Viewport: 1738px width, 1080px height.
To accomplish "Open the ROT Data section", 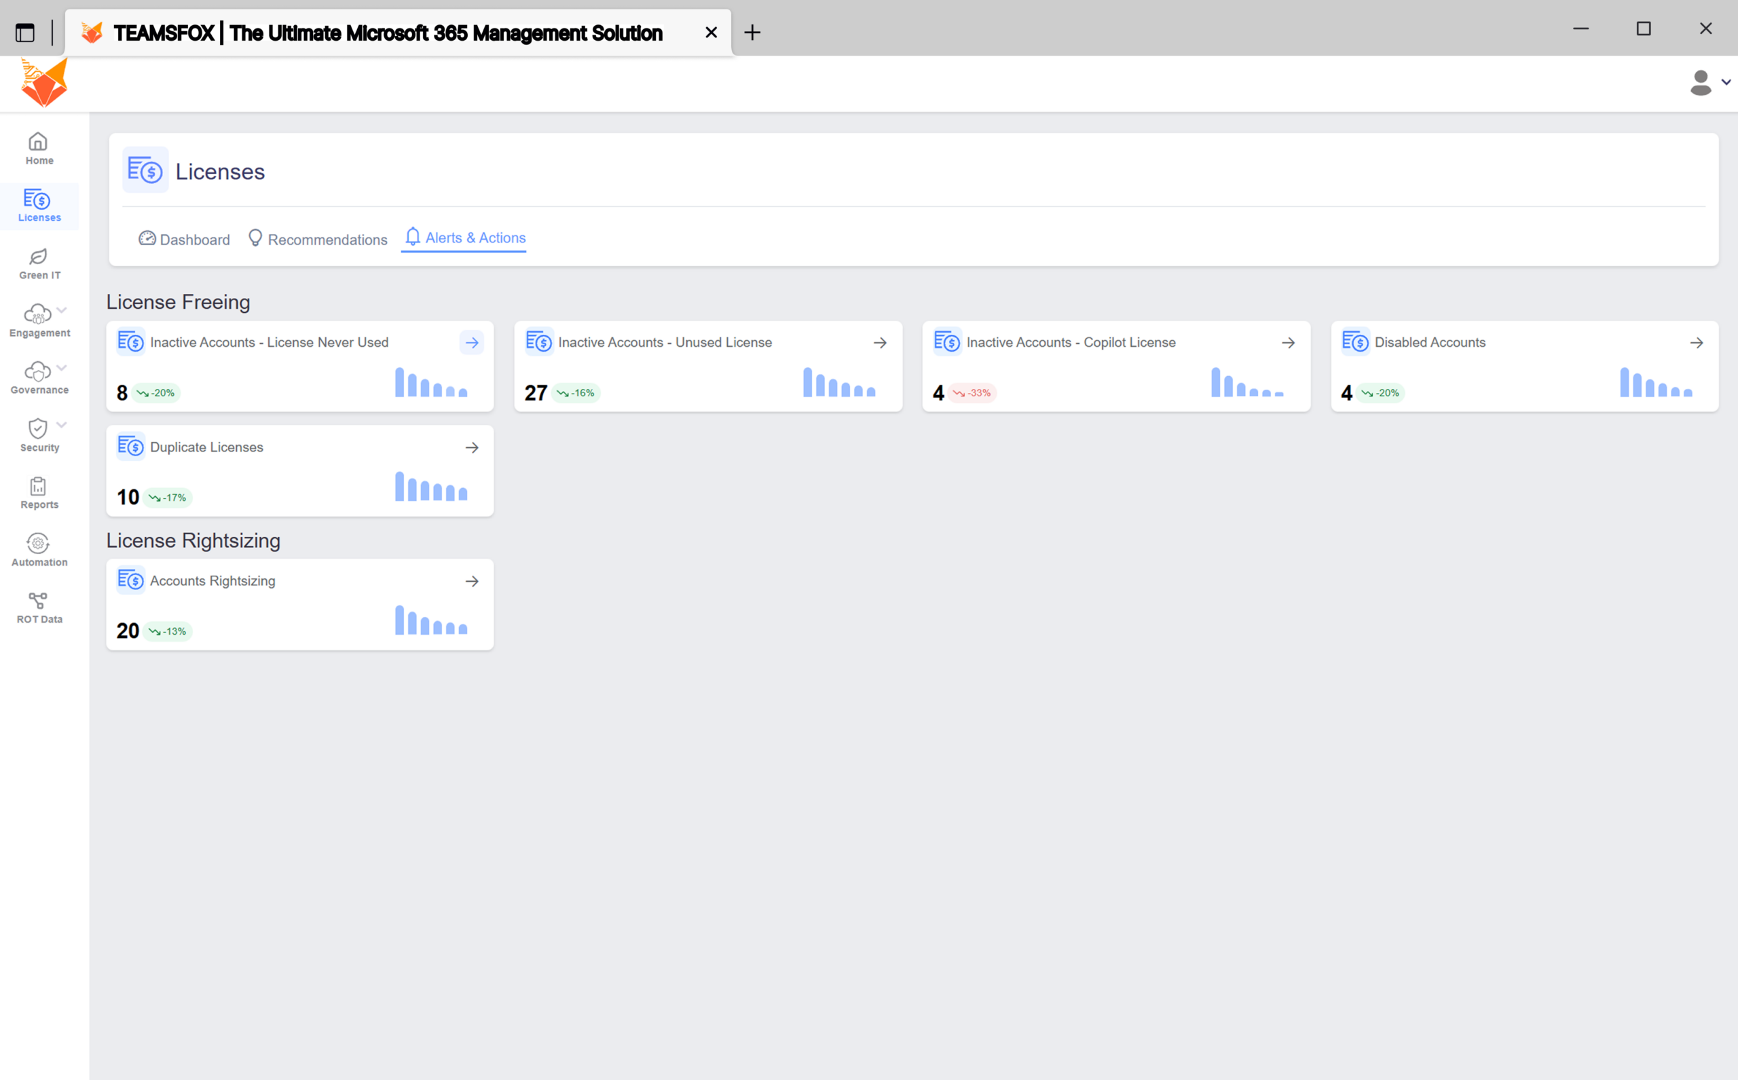I will (x=39, y=602).
